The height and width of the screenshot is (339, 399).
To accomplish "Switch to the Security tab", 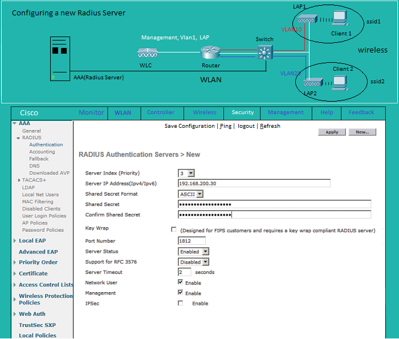I will [243, 112].
